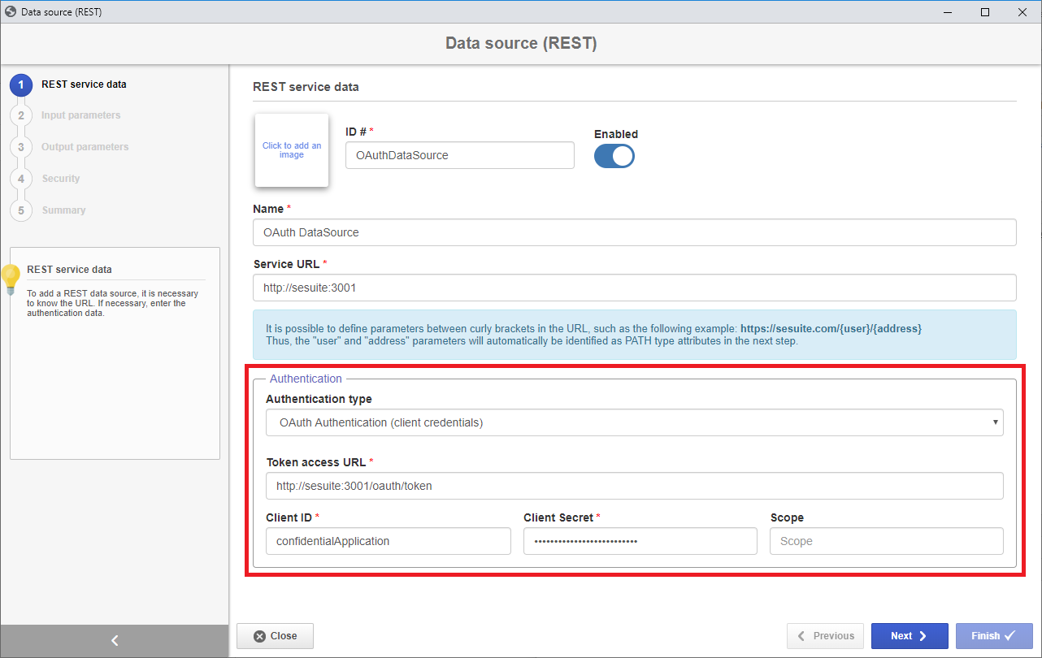Click into the Scope text field
This screenshot has height=658, width=1042.
pos(887,541)
